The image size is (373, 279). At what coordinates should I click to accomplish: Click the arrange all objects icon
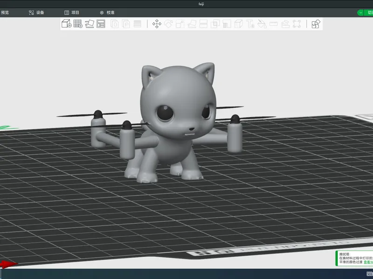pyautogui.click(x=101, y=24)
